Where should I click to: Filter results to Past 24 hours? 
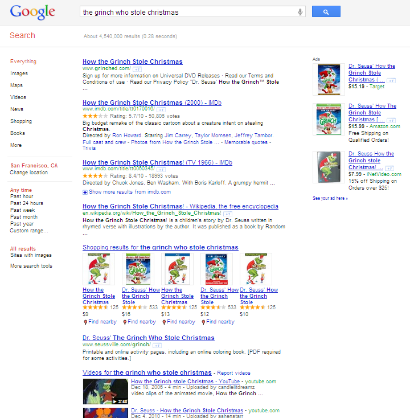click(x=27, y=203)
